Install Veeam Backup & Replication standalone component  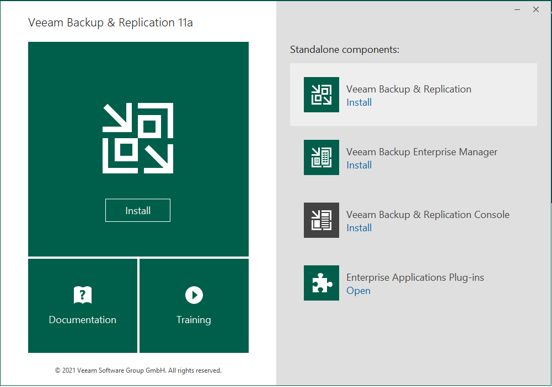point(359,102)
